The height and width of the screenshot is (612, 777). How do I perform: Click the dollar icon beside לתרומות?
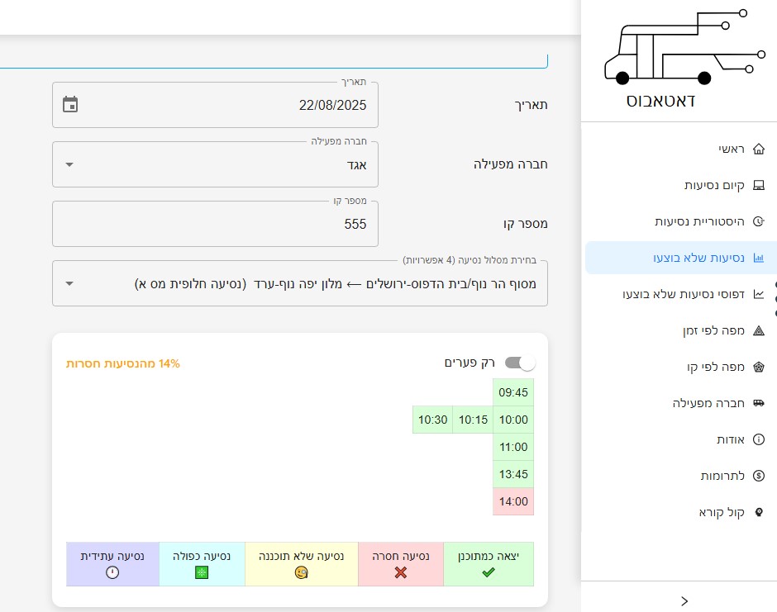click(759, 476)
